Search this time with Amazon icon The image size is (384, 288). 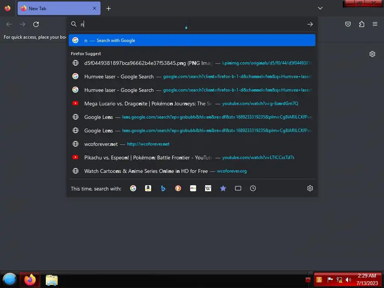point(148,188)
